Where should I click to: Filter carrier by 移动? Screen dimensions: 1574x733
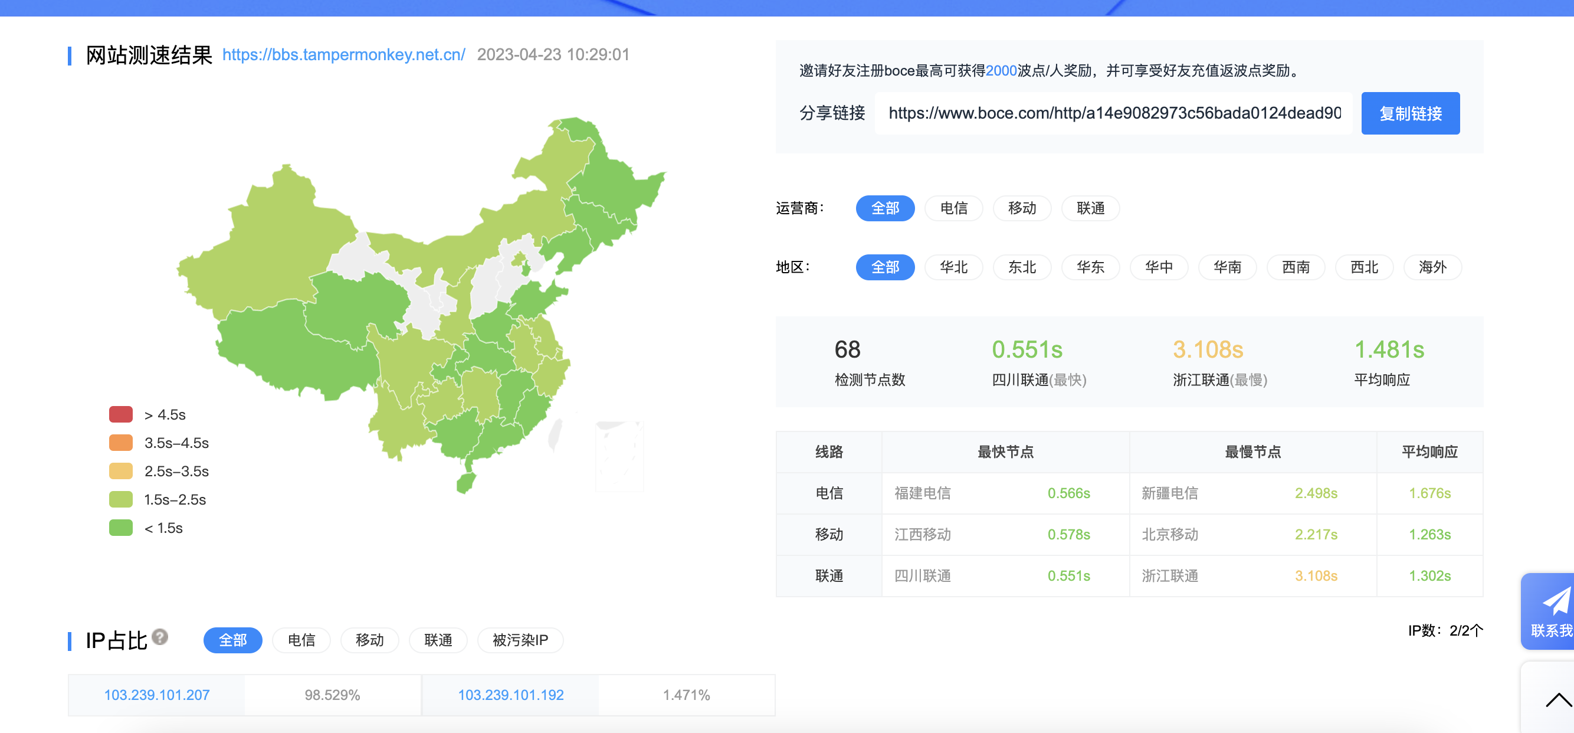(1022, 208)
